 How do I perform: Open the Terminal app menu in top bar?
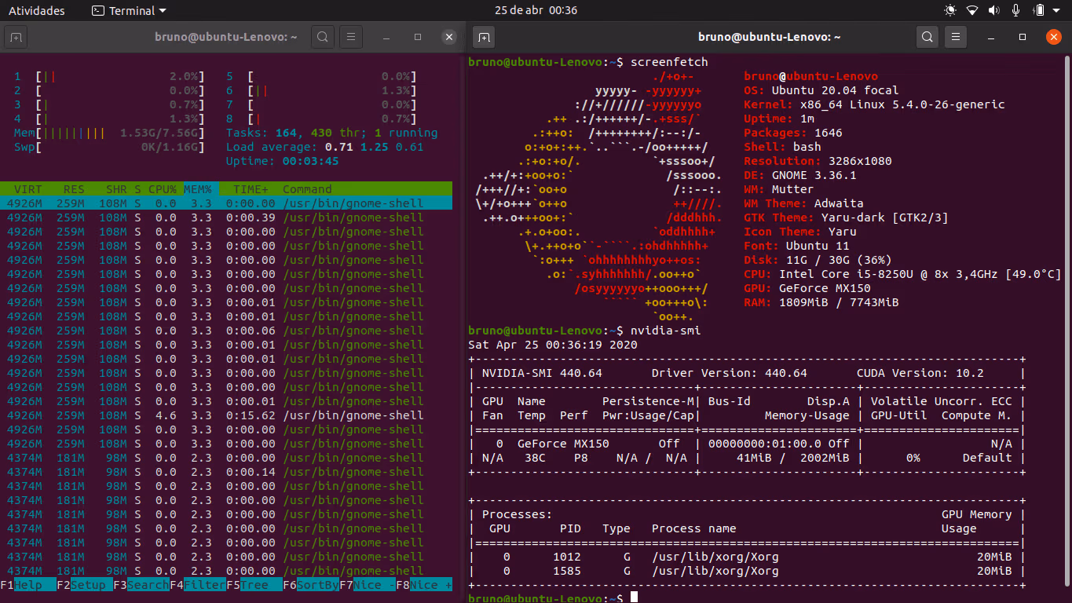(x=129, y=11)
